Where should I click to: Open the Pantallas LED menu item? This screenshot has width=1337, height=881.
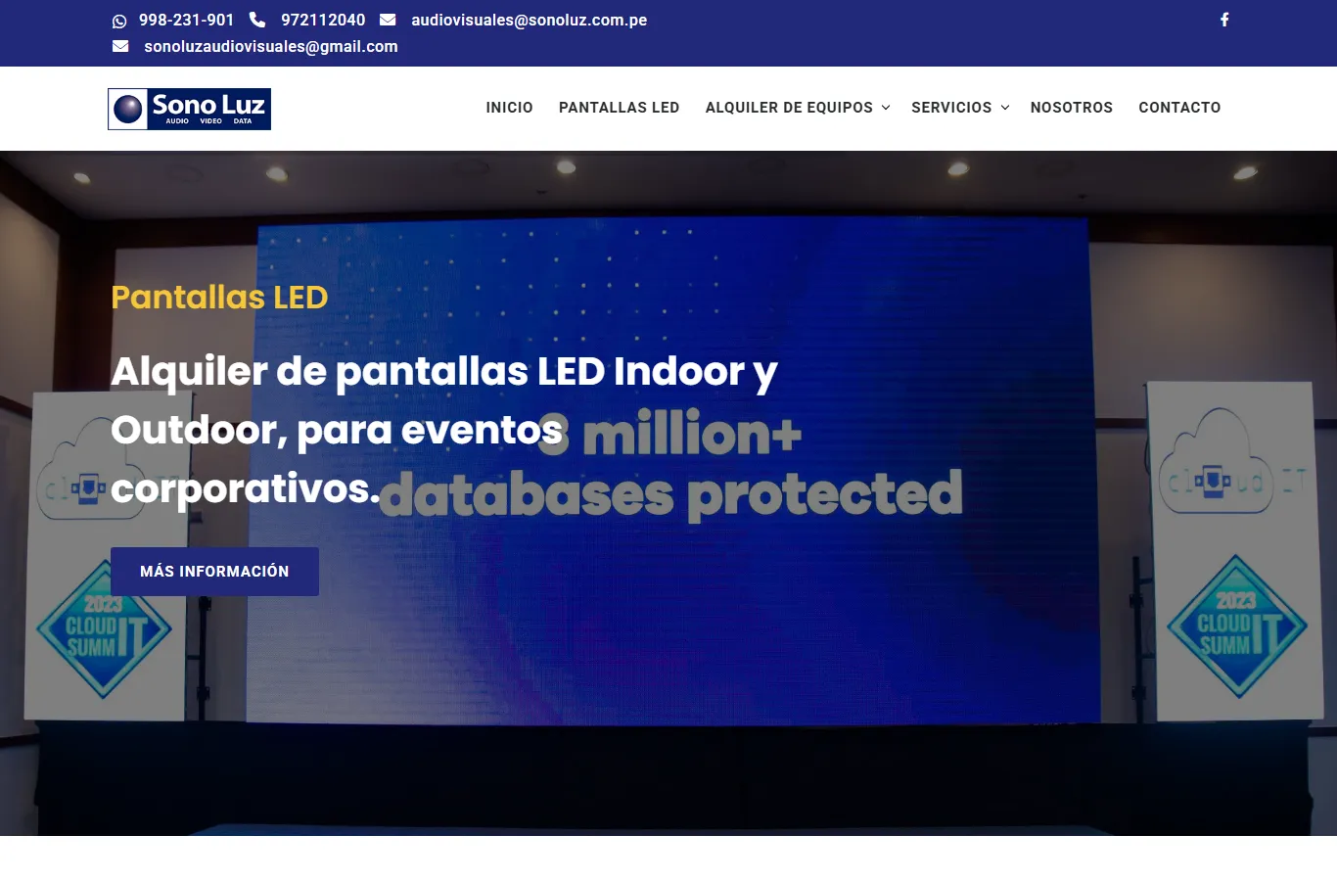619,108
